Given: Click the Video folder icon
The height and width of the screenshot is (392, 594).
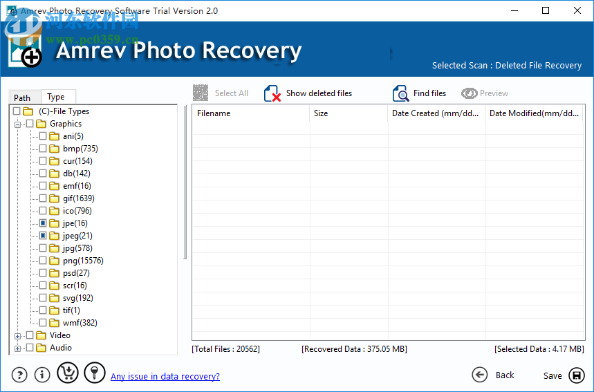Looking at the screenshot, I should tap(41, 335).
